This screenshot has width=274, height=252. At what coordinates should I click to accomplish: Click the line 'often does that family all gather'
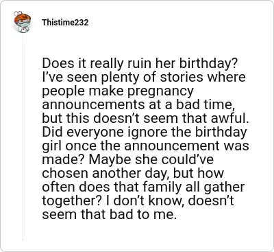pos(143,187)
